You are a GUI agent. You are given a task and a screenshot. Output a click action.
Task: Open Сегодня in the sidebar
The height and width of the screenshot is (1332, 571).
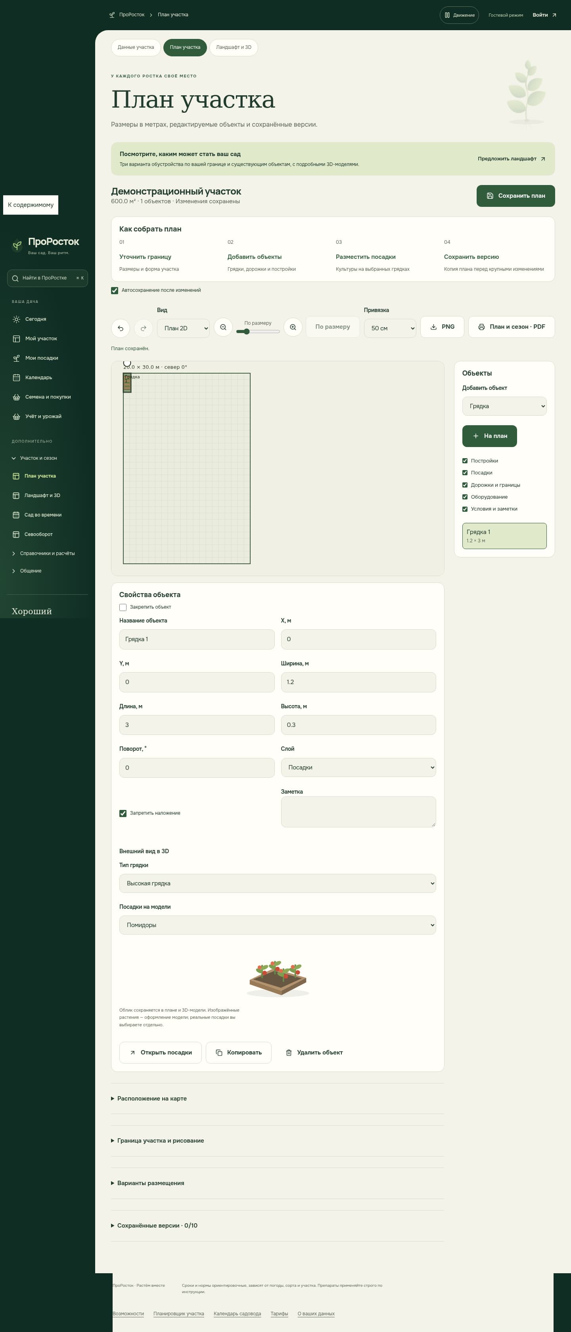tap(48, 319)
